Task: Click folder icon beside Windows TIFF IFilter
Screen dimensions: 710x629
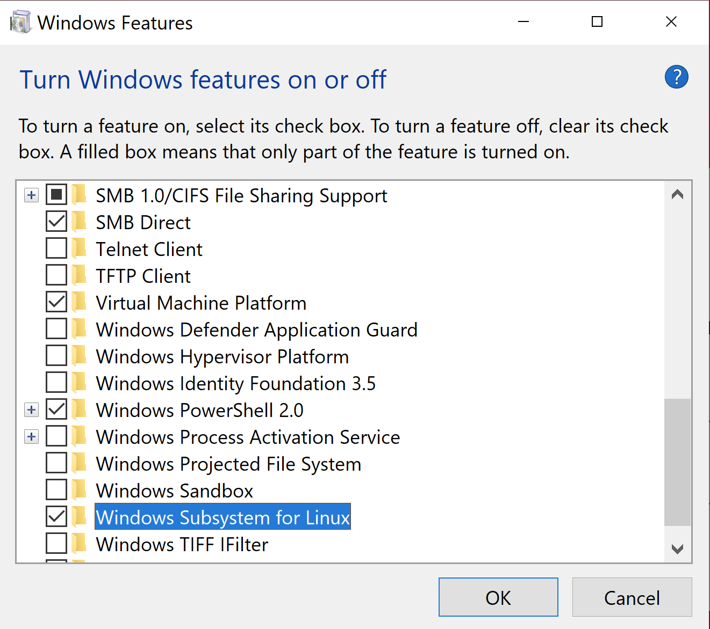Action: coord(80,544)
